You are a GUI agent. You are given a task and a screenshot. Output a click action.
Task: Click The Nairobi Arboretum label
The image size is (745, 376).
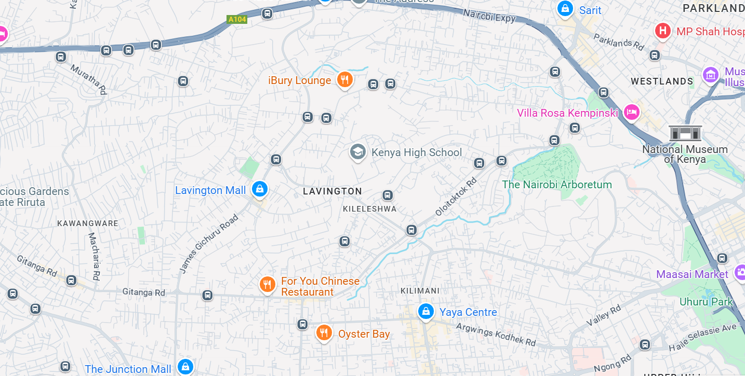(557, 185)
